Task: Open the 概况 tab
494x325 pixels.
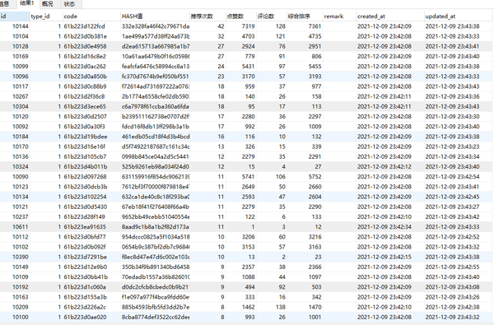Action: 48,4
